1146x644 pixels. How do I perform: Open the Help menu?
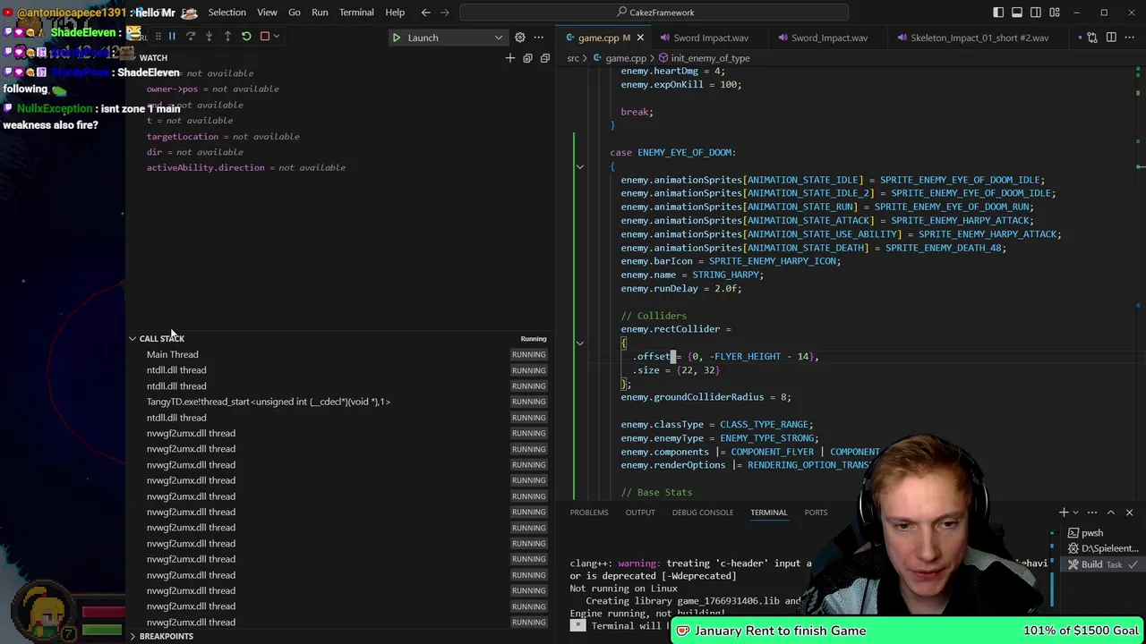(395, 13)
